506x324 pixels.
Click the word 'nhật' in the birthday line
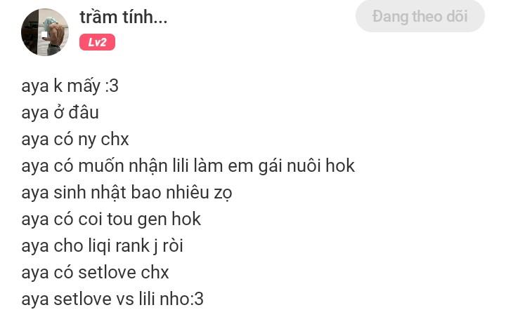108,193
